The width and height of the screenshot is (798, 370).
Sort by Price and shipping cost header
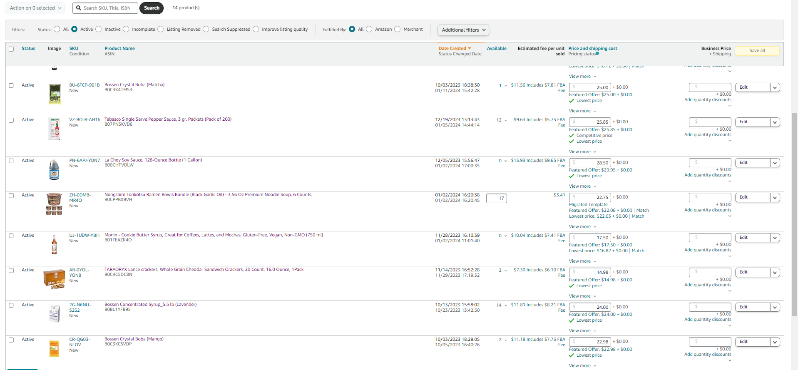(x=593, y=49)
